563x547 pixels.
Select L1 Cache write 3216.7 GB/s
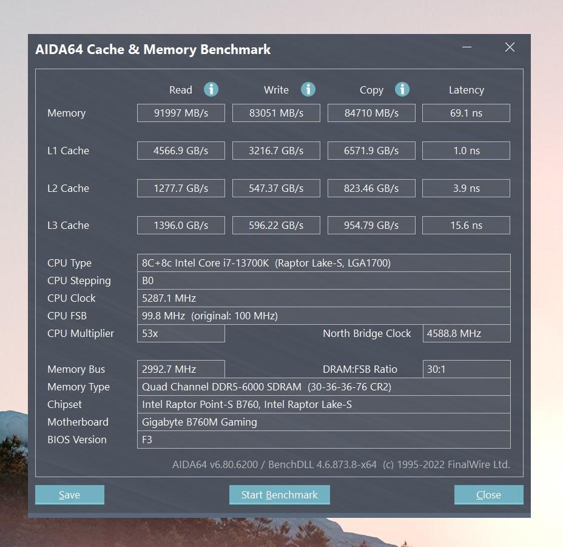276,151
